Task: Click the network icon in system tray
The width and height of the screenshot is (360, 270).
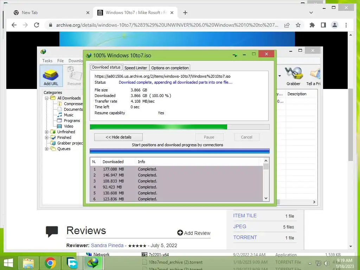Action: pyautogui.click(x=319, y=263)
